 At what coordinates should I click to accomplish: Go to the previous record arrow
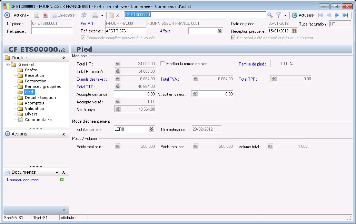329,15
